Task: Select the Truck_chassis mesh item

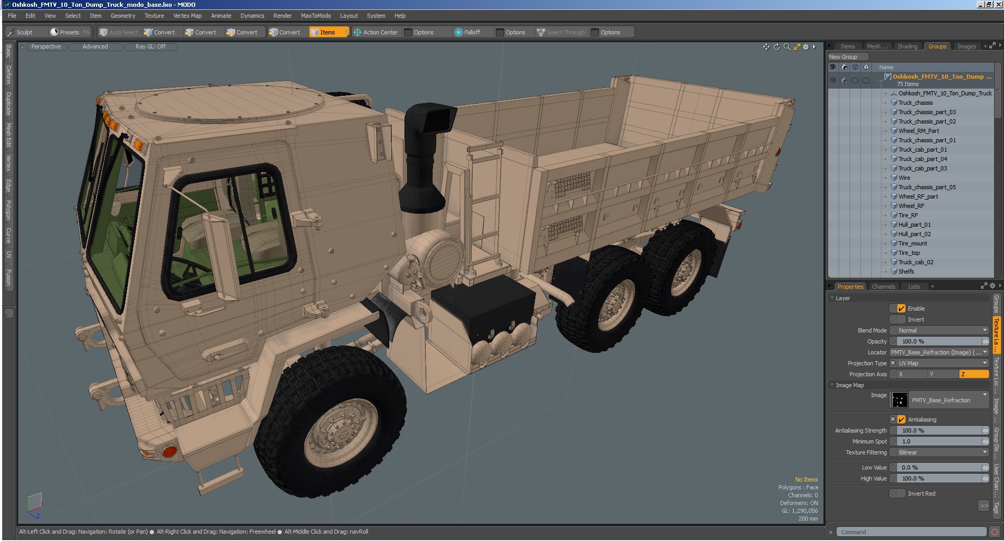Action: pyautogui.click(x=915, y=103)
